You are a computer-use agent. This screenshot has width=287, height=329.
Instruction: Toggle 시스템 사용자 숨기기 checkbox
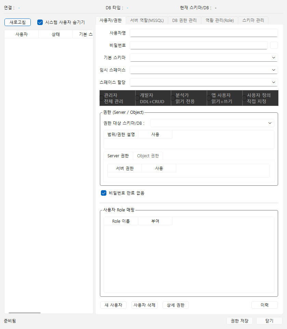(40, 22)
